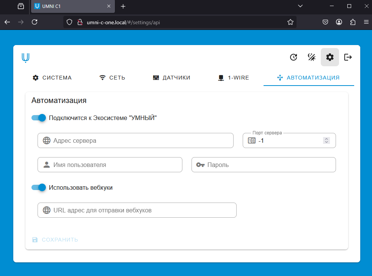Click the СОХРАНИТЬ button
The width and height of the screenshot is (372, 276).
click(55, 240)
